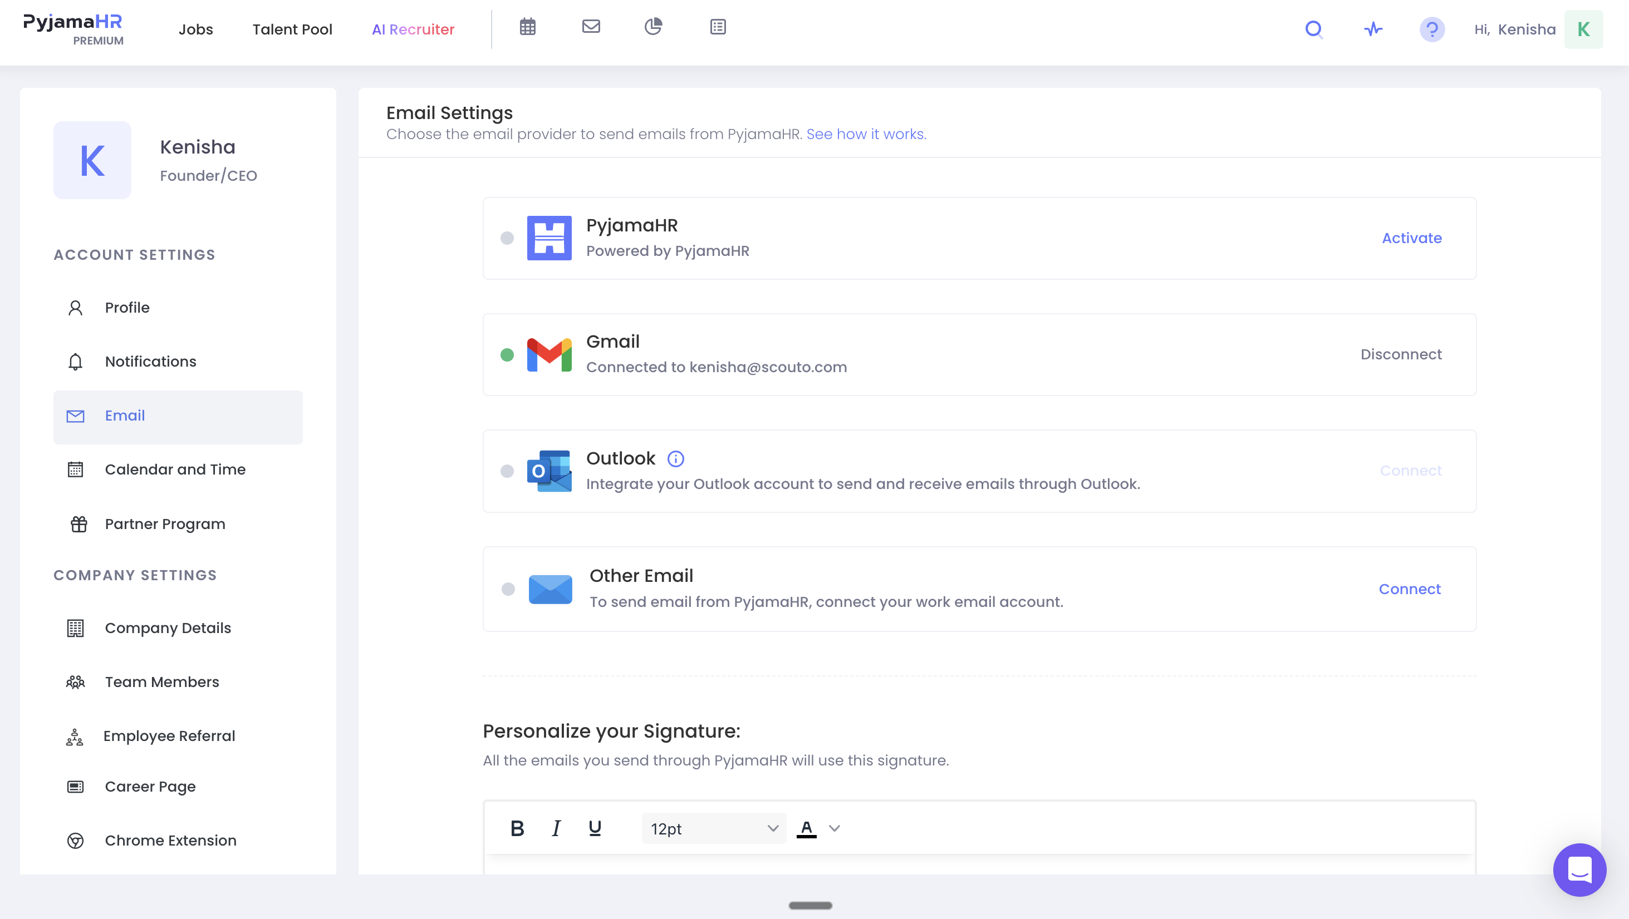Open the Kenisha user account menu
Image resolution: width=1629 pixels, height=919 pixels.
click(x=1583, y=29)
